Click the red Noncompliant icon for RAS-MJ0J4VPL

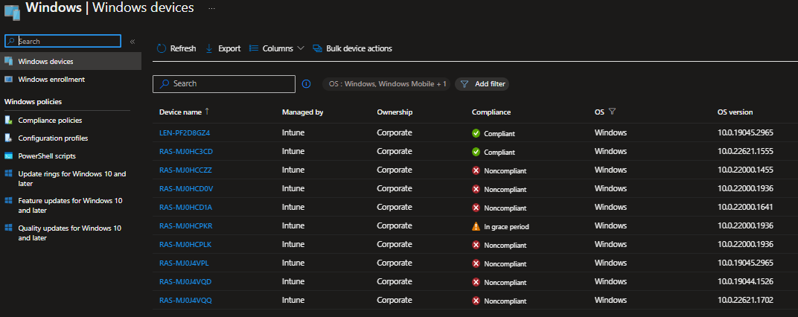tap(476, 263)
